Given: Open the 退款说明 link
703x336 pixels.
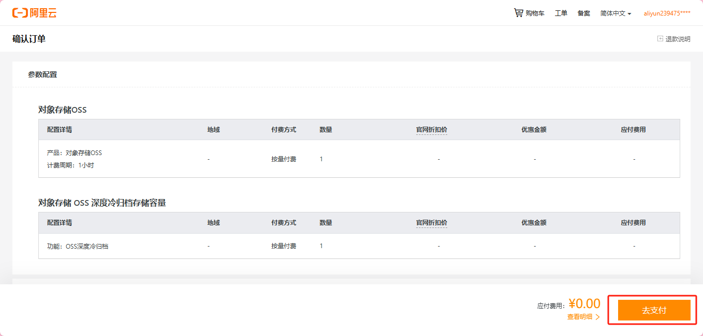Looking at the screenshot, I should 678,39.
